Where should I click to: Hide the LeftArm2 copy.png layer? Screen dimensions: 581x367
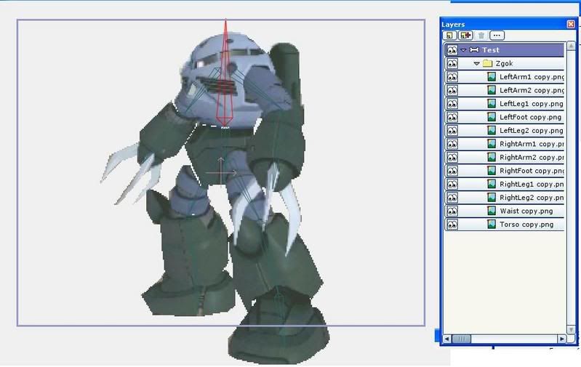(x=452, y=90)
